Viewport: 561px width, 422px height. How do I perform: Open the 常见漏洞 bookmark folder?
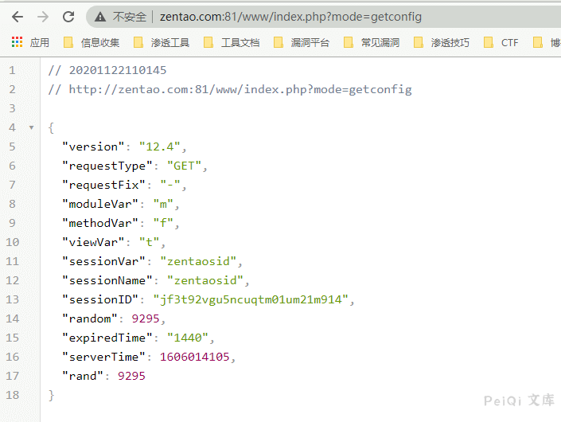point(380,42)
